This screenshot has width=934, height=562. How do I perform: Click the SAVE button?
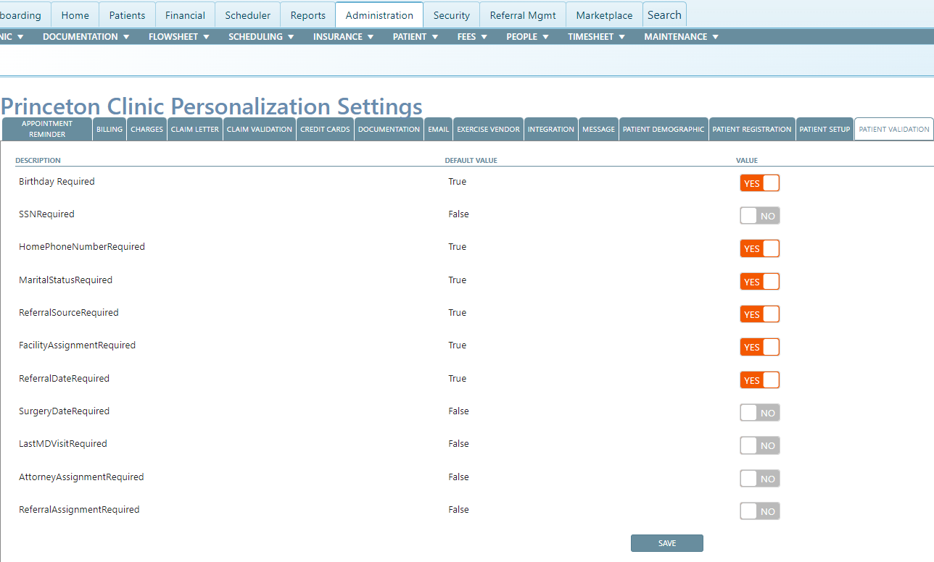click(666, 542)
